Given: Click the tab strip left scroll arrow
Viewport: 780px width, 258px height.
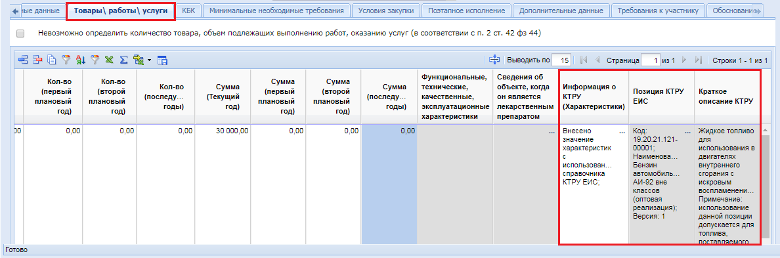Looking at the screenshot, I should tap(15, 11).
